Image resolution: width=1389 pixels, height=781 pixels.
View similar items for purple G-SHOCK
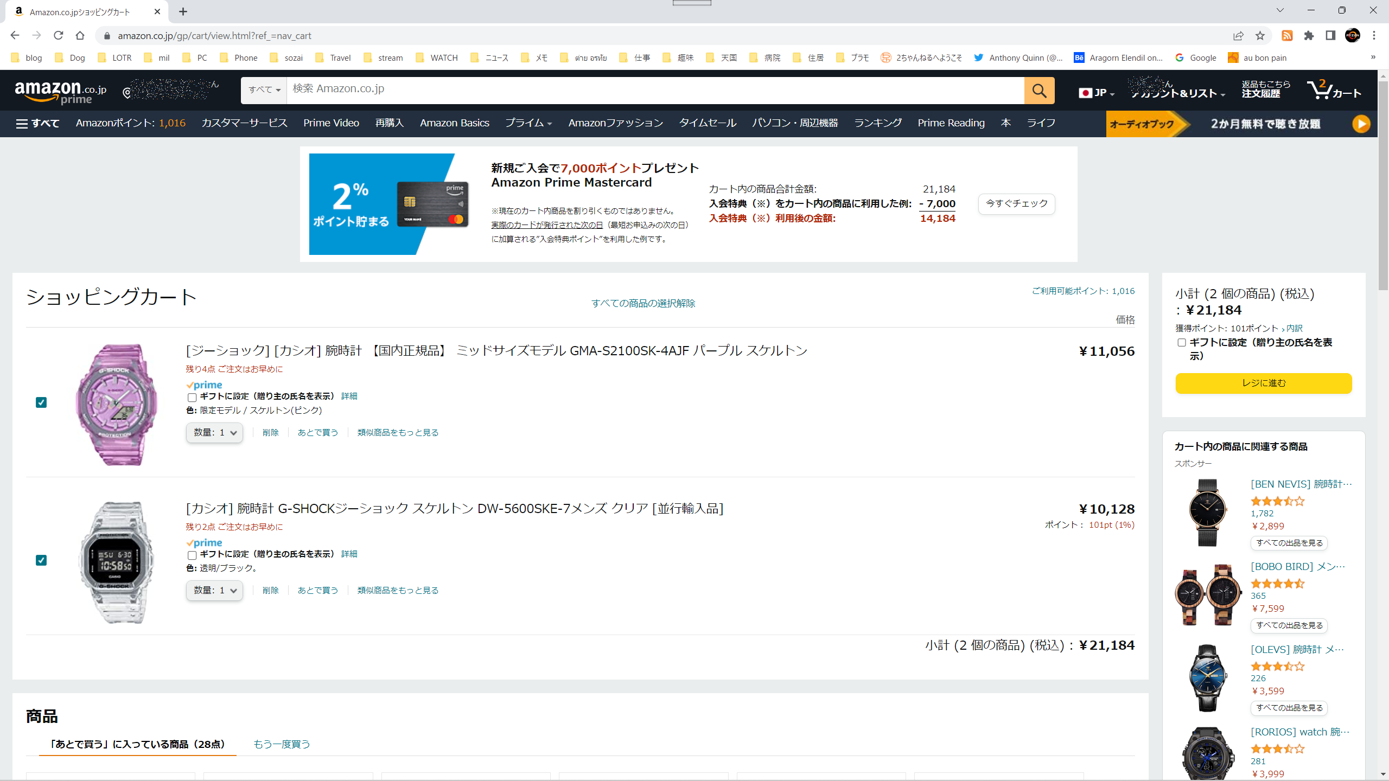398,433
